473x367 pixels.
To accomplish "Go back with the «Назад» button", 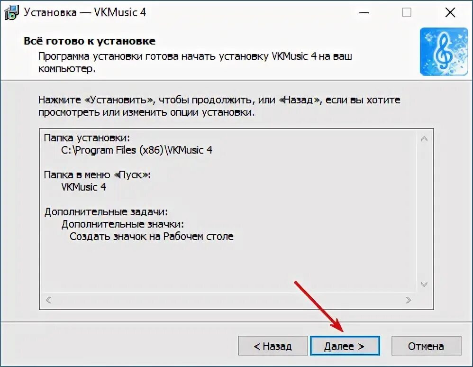I will (273, 346).
